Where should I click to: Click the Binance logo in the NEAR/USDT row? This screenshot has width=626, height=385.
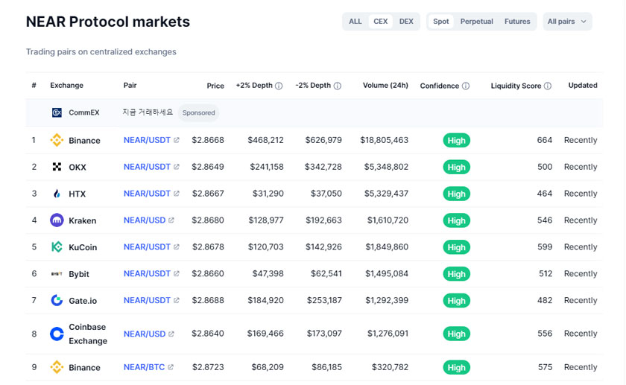click(57, 140)
